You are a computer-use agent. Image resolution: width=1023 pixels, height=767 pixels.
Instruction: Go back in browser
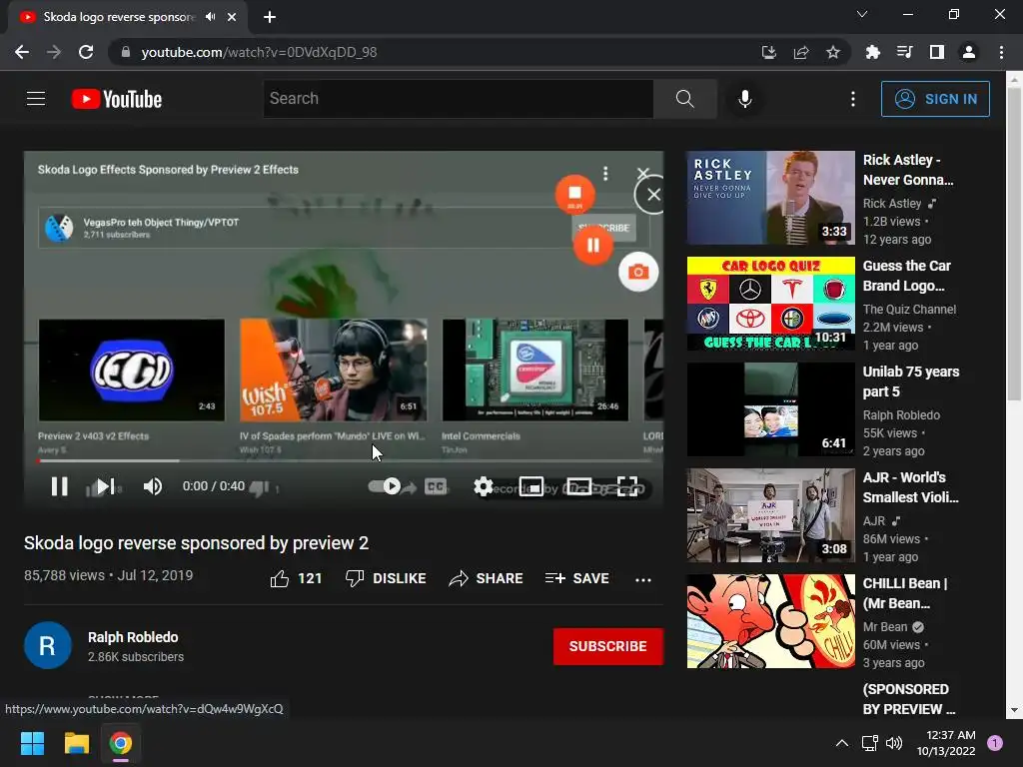coord(22,52)
